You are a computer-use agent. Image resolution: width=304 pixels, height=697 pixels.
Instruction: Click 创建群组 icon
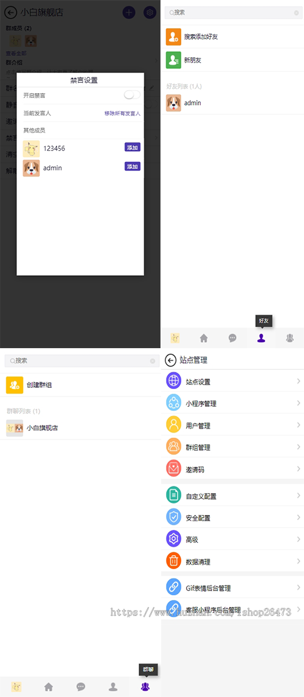coord(15,385)
